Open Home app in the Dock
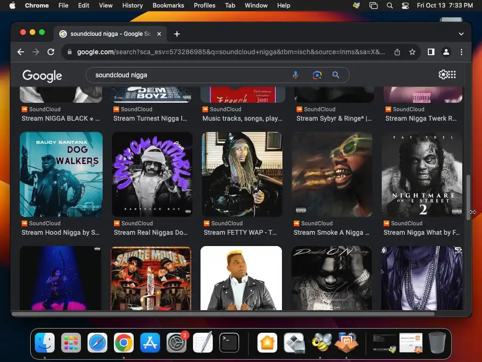This screenshot has width=482, height=362. click(x=267, y=343)
